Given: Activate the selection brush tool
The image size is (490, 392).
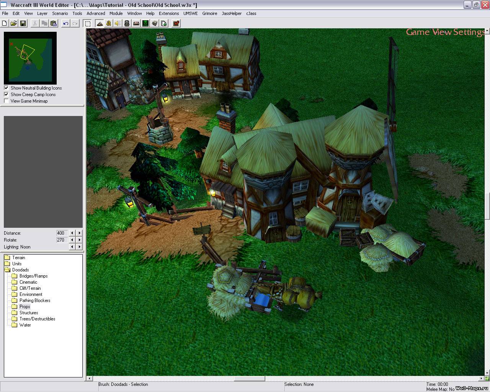Looking at the screenshot, I should point(88,23).
